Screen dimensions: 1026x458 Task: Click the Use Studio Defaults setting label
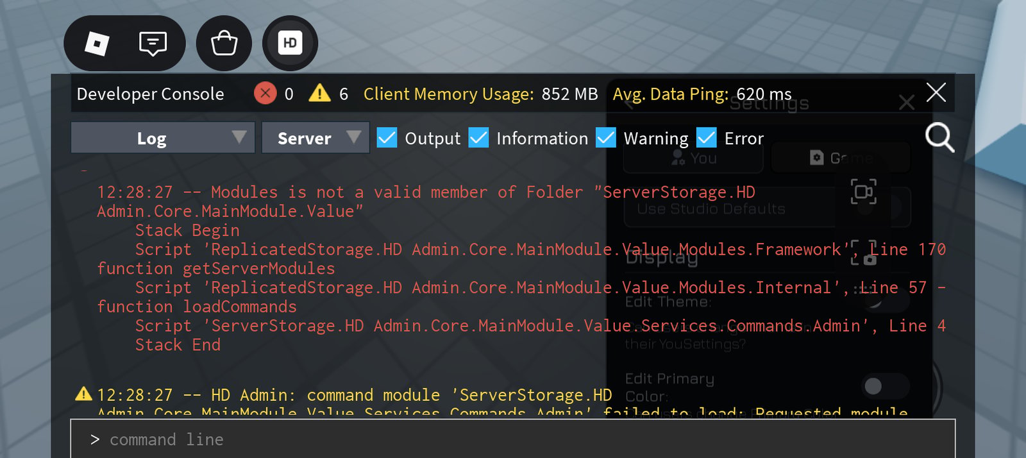pos(711,209)
